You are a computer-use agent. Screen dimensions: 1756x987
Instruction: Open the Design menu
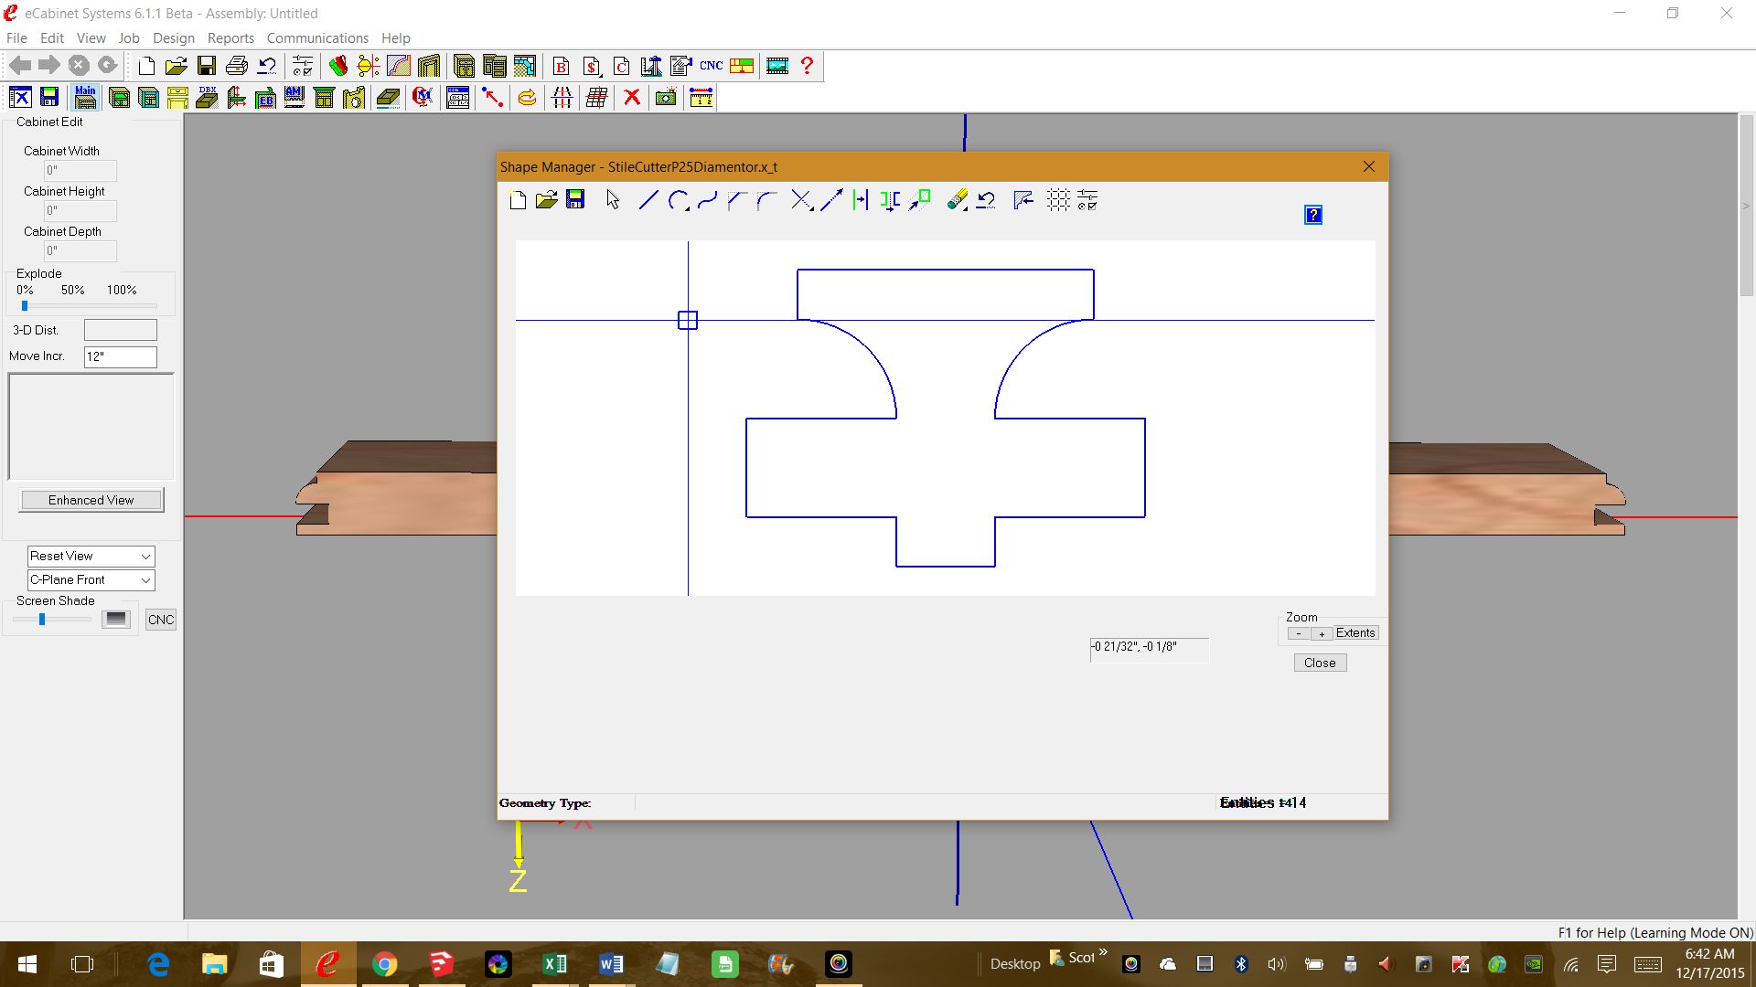point(173,38)
